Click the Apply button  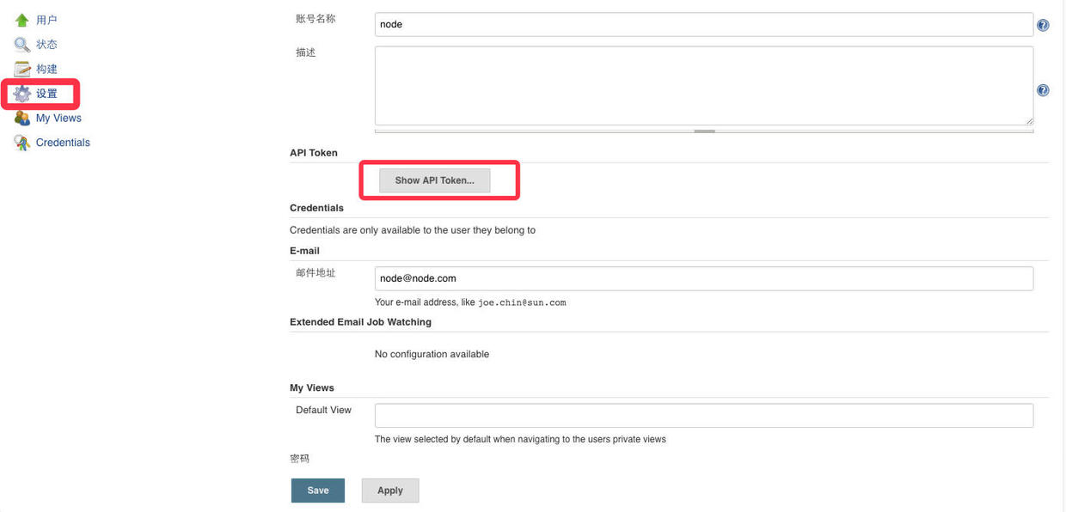click(389, 491)
